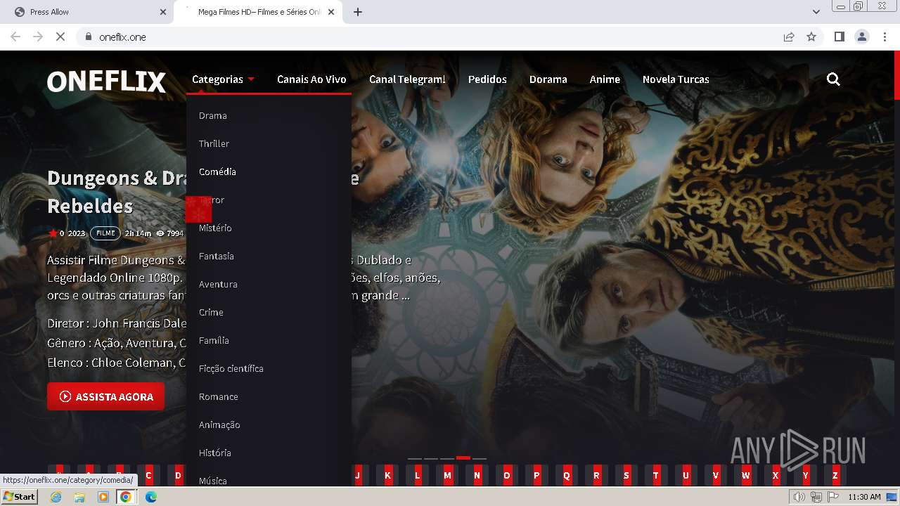Screen dimensions: 900x506
Task: Open a new browser tab
Action: [x=357, y=12]
